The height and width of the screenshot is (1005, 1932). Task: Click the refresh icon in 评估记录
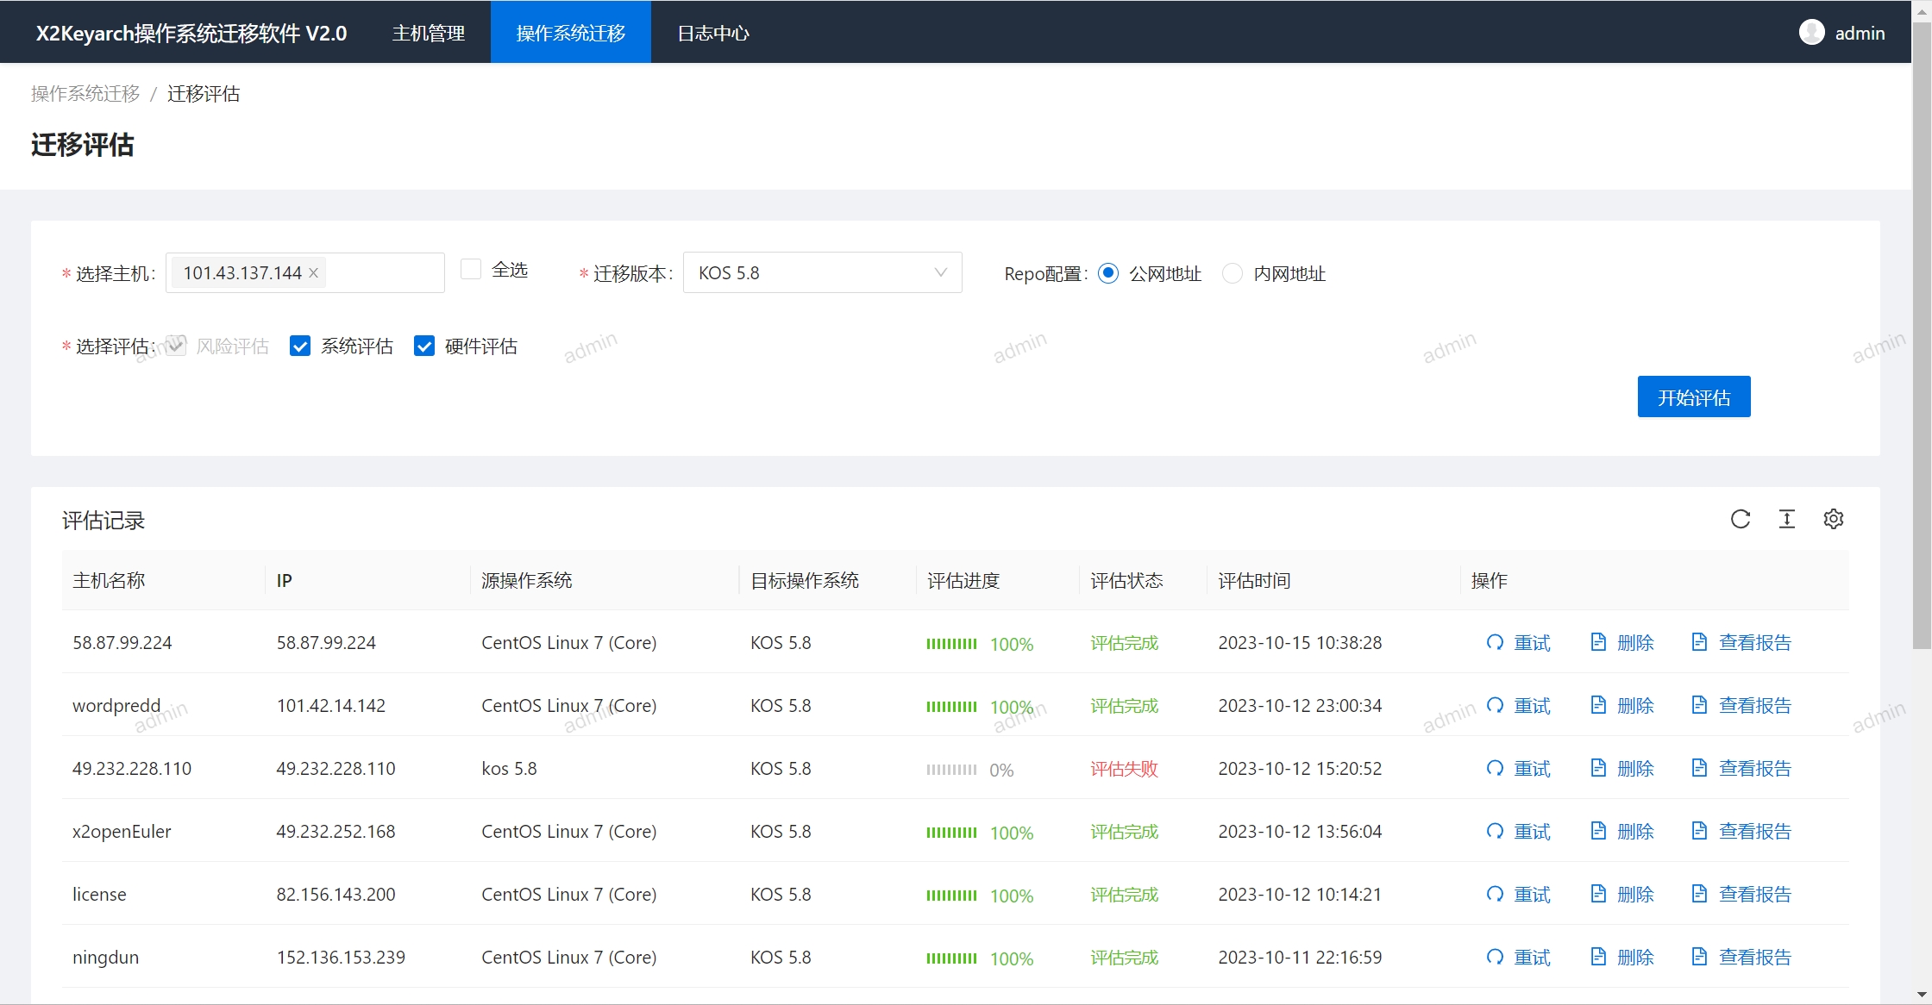click(x=1740, y=519)
